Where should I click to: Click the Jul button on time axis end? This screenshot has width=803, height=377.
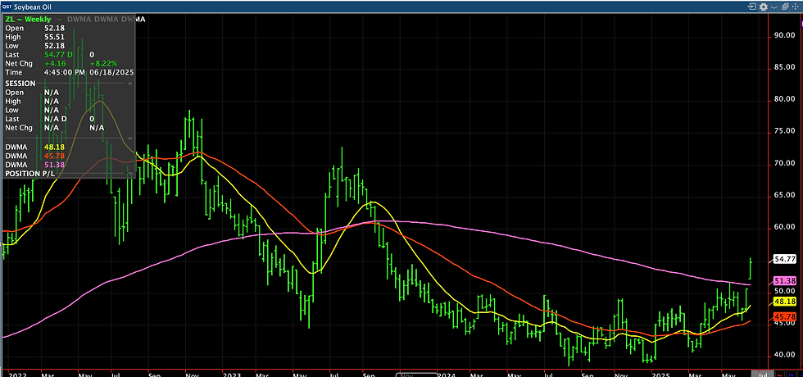click(763, 374)
